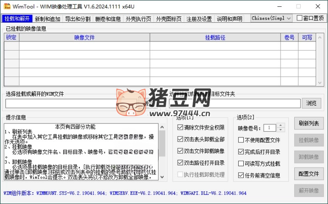Click the WimTool app icon in title bar
This screenshot has width=328, height=204.
click(x=7, y=6)
